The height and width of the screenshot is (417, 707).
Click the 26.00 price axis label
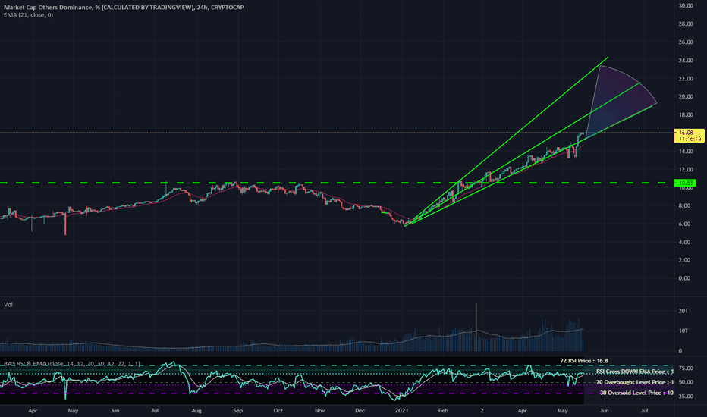685,42
